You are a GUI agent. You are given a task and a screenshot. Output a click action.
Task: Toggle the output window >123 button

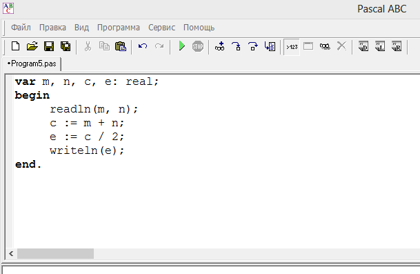coord(292,47)
